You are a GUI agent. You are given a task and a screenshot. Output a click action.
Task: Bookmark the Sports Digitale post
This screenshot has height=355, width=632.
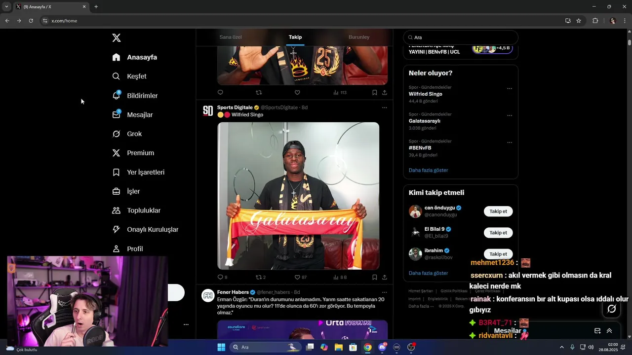pos(374,277)
